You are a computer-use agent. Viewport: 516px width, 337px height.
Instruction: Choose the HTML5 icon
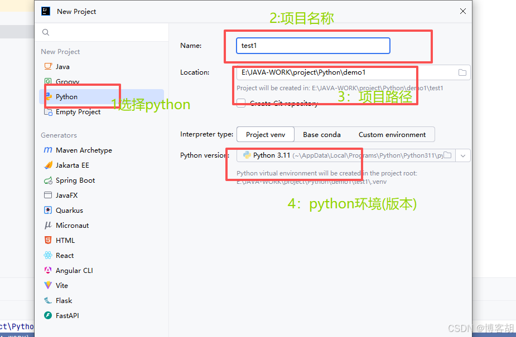coord(48,240)
